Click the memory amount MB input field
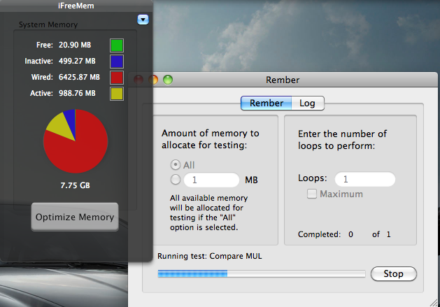The width and height of the screenshot is (440, 307). (x=211, y=180)
